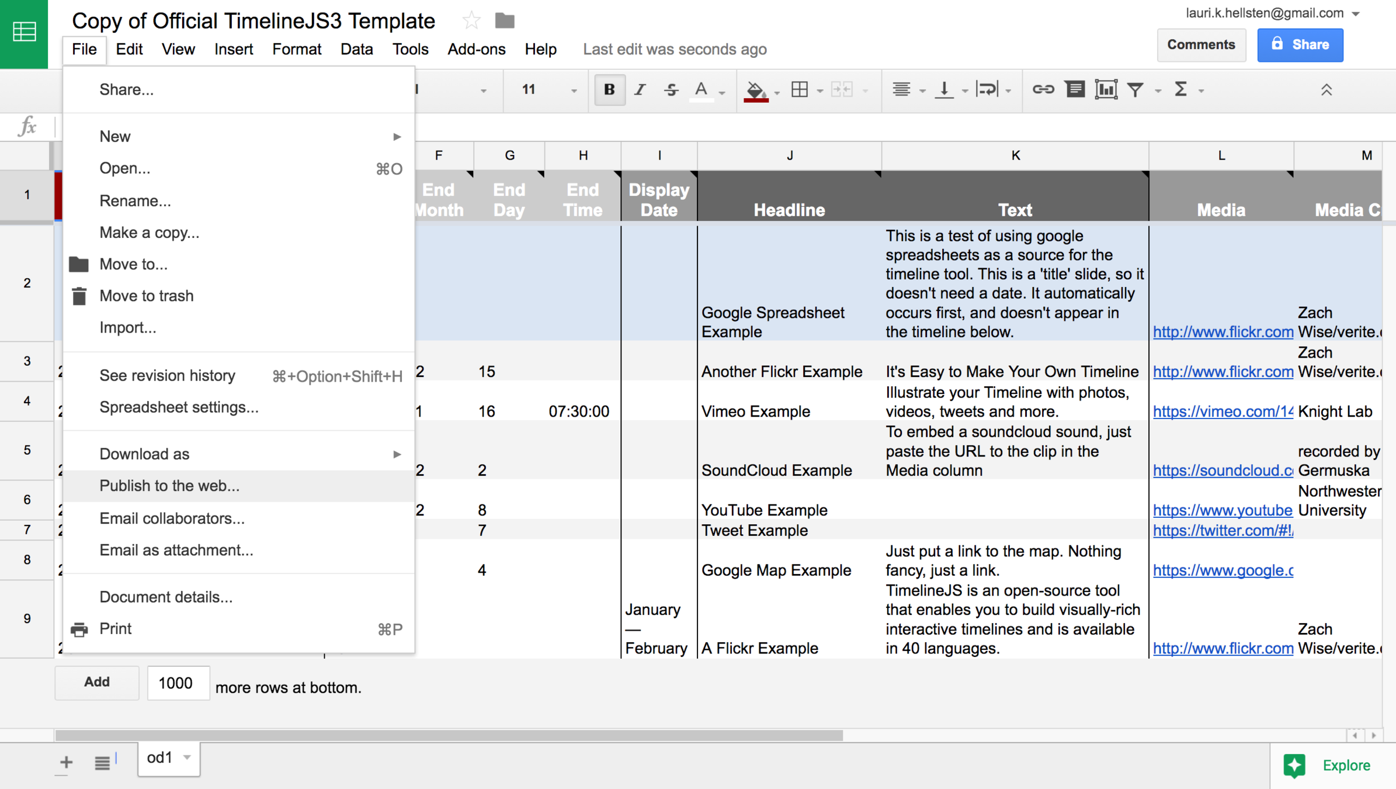The image size is (1396, 789).
Task: Click the insert link icon
Action: click(1043, 90)
